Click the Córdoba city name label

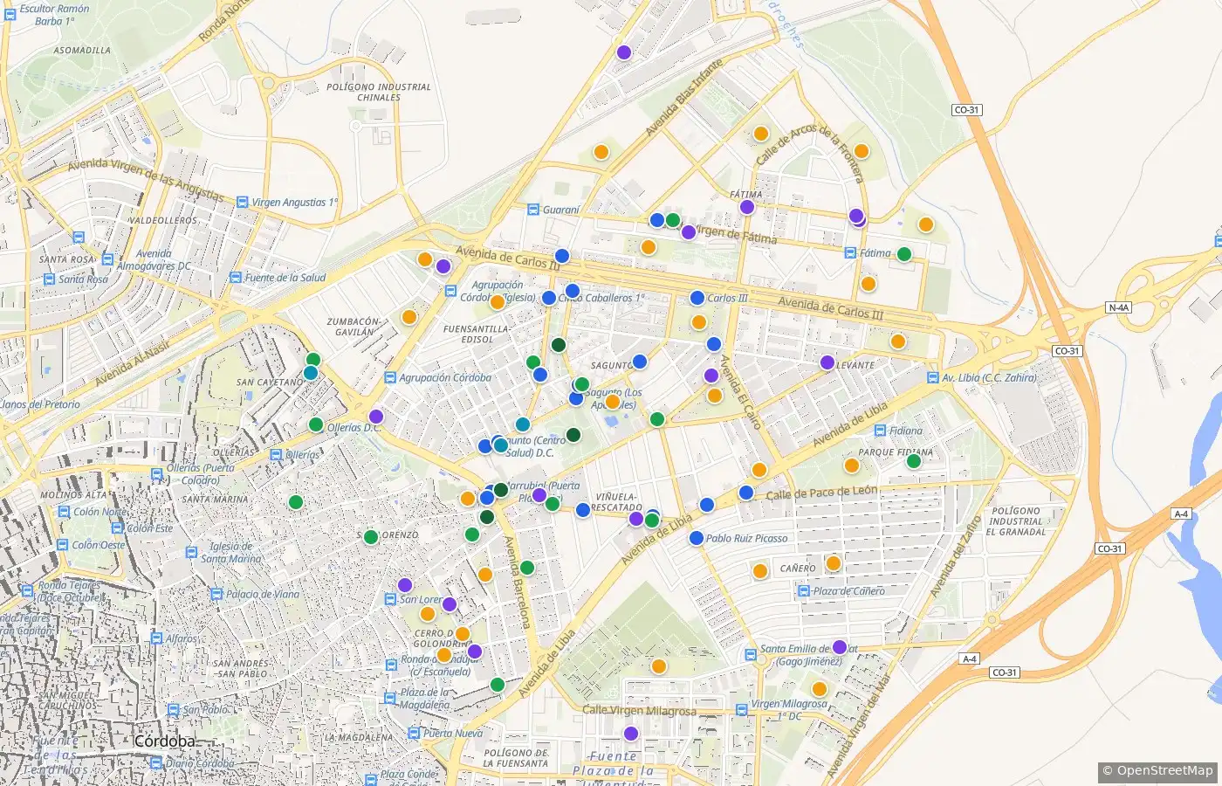166,741
